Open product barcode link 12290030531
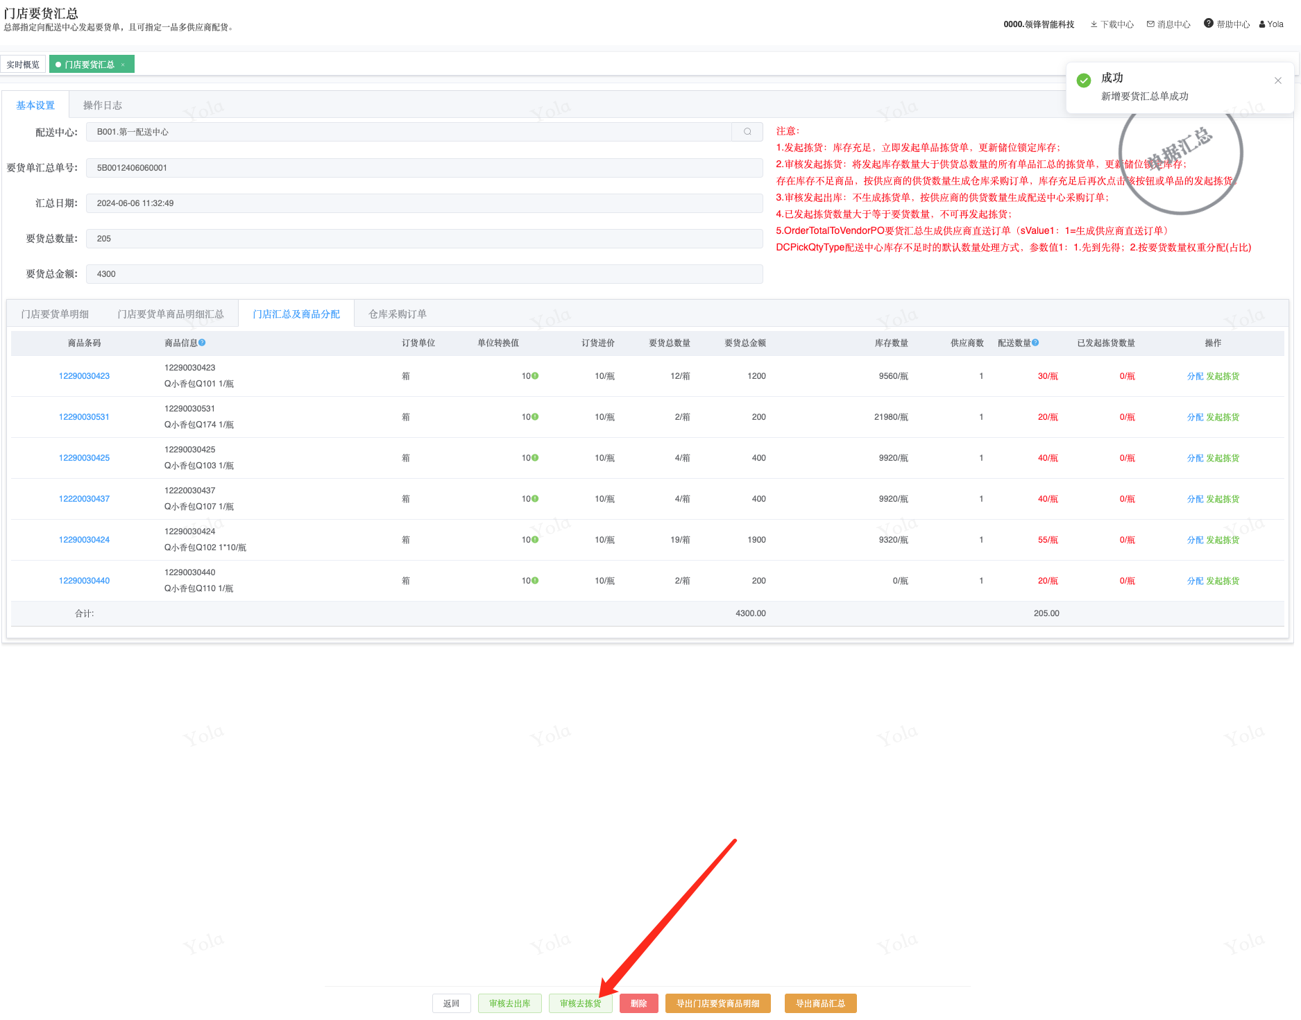 tap(84, 417)
